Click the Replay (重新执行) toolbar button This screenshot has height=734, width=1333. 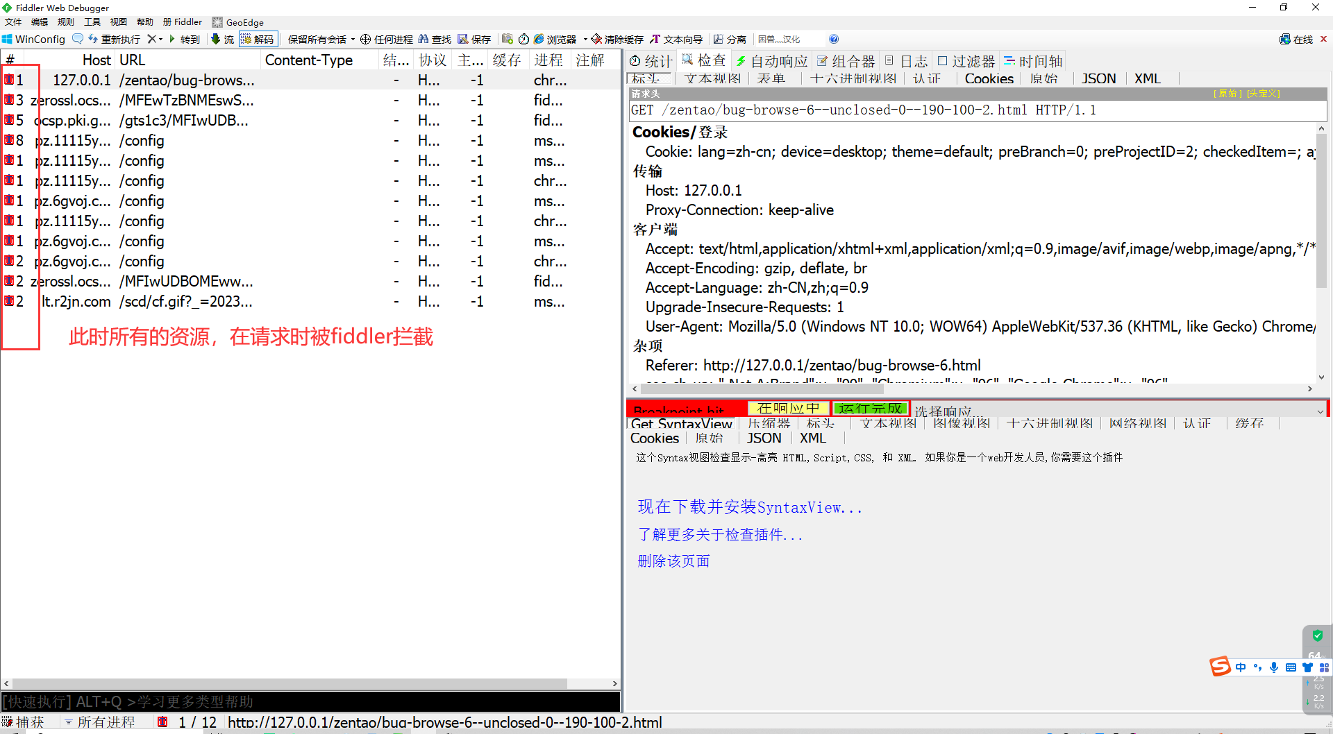coord(114,39)
